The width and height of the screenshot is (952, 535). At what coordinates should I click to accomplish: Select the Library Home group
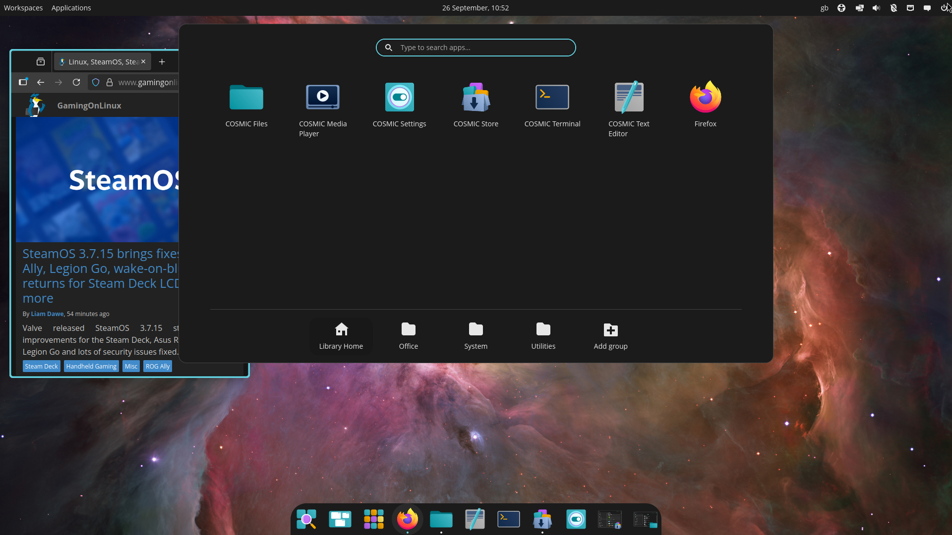click(x=341, y=336)
